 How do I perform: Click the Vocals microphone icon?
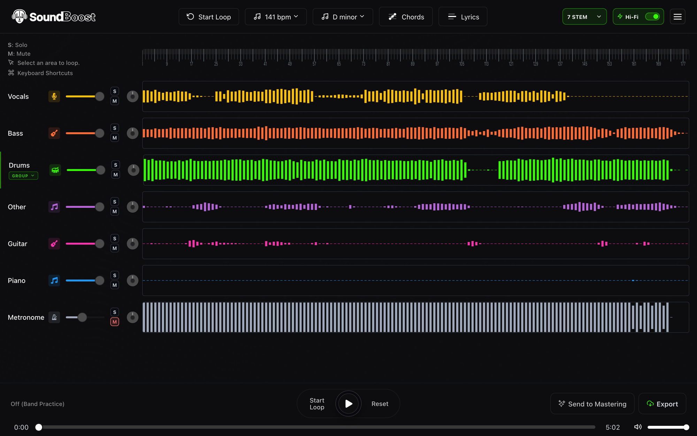[x=54, y=96]
